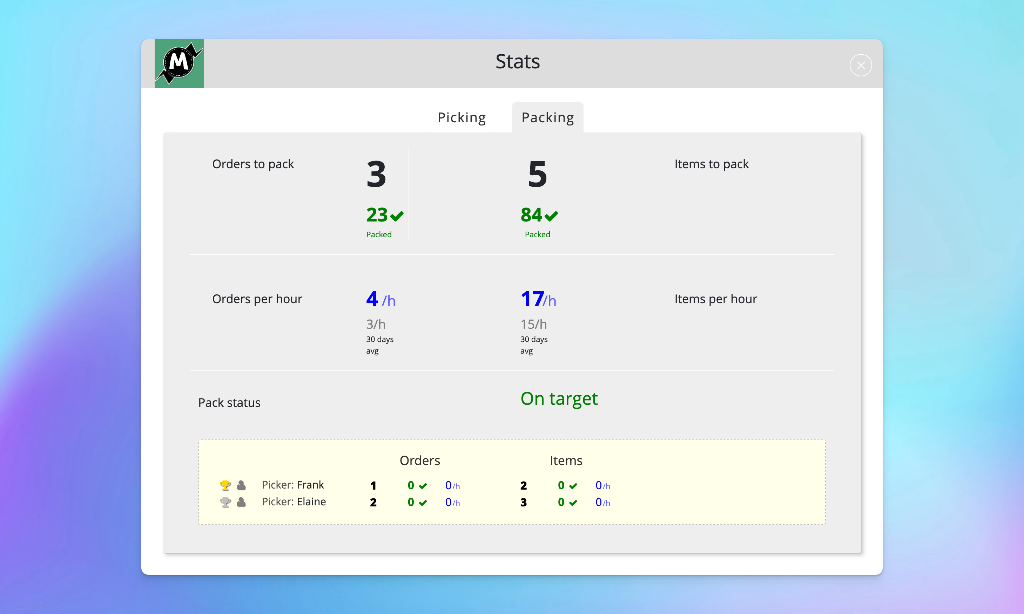1024x614 pixels.
Task: Click the '3/h' 30 days average
Action: point(376,324)
